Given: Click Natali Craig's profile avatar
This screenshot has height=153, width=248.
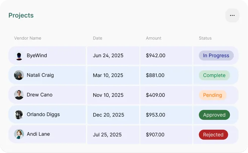Looking at the screenshot, I should tap(19, 75).
